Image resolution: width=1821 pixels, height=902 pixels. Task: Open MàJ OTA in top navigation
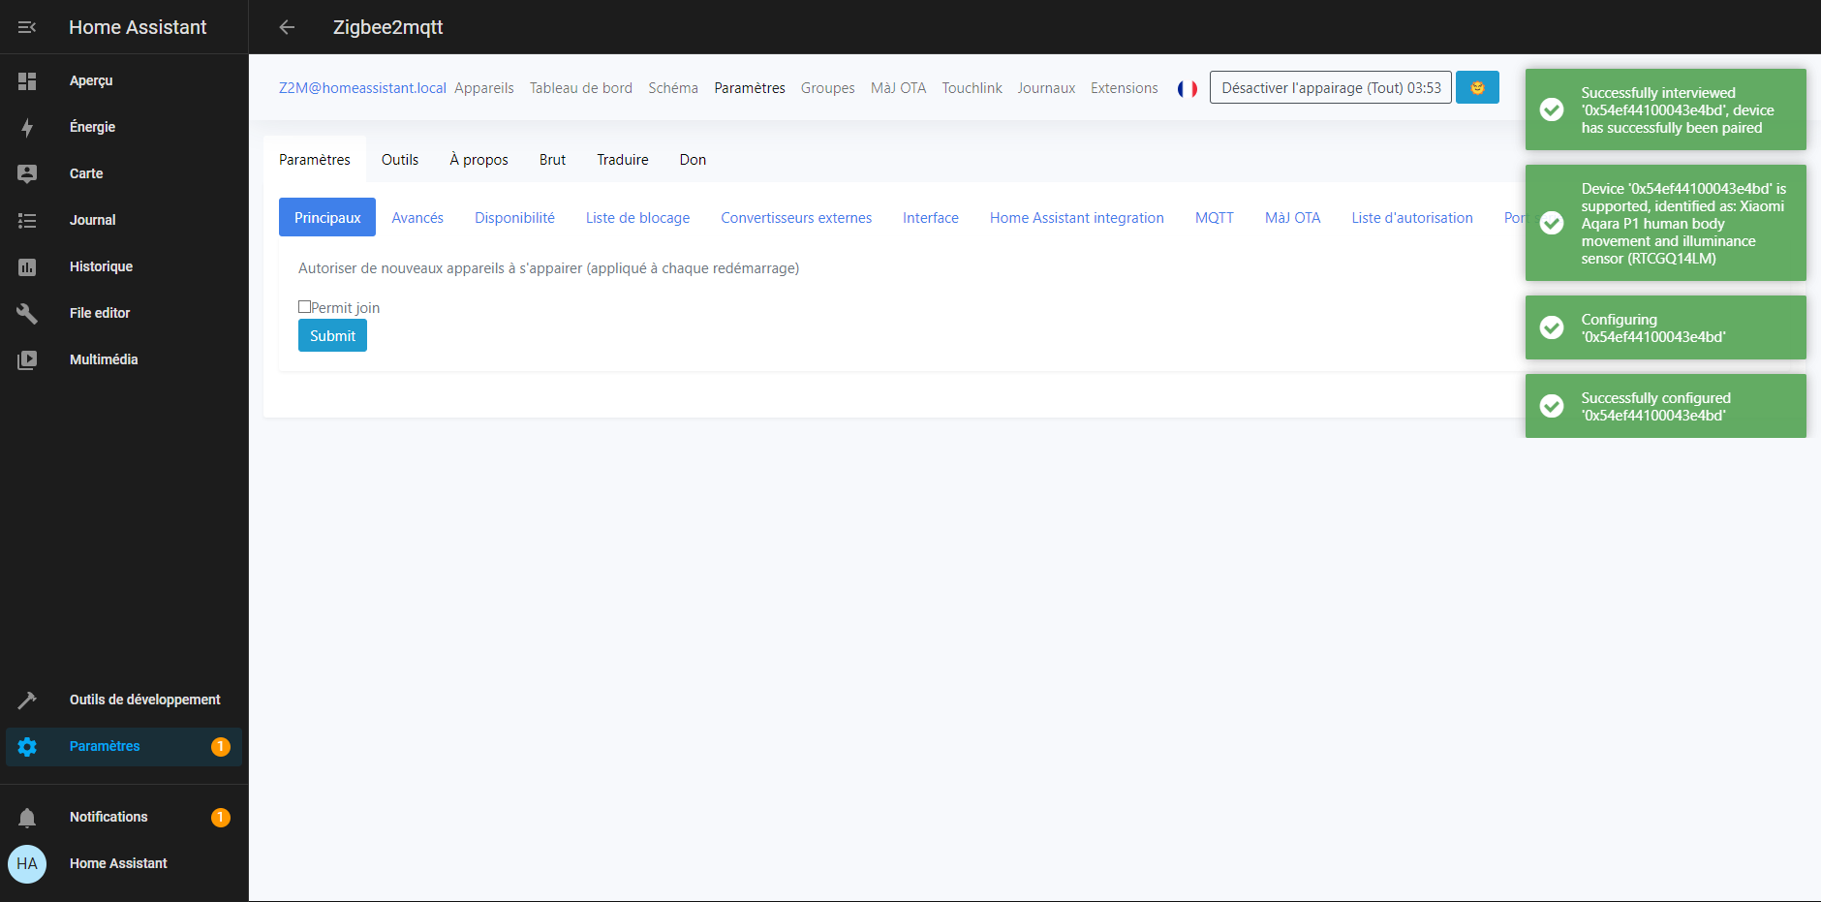898,88
